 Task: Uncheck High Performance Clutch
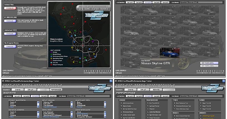[148, 115]
